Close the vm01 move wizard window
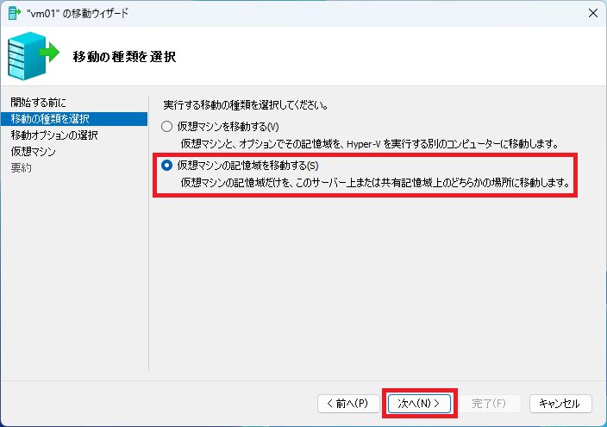Viewport: 607px width, 427px height. click(592, 13)
